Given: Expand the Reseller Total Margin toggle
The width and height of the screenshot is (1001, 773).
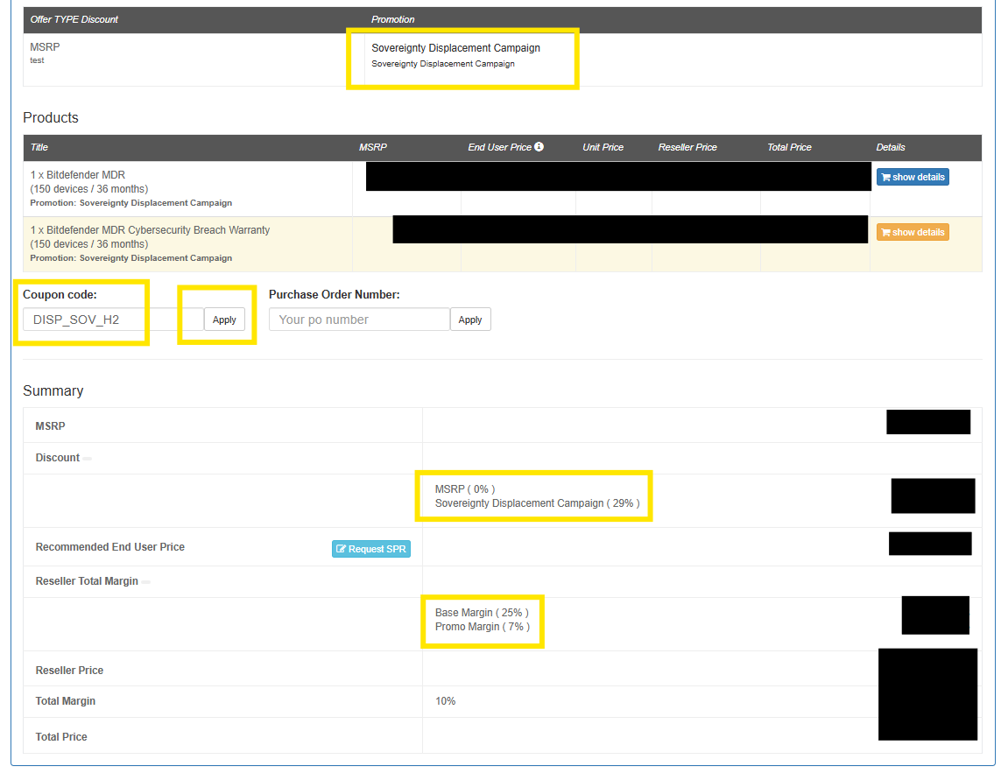Looking at the screenshot, I should [145, 581].
